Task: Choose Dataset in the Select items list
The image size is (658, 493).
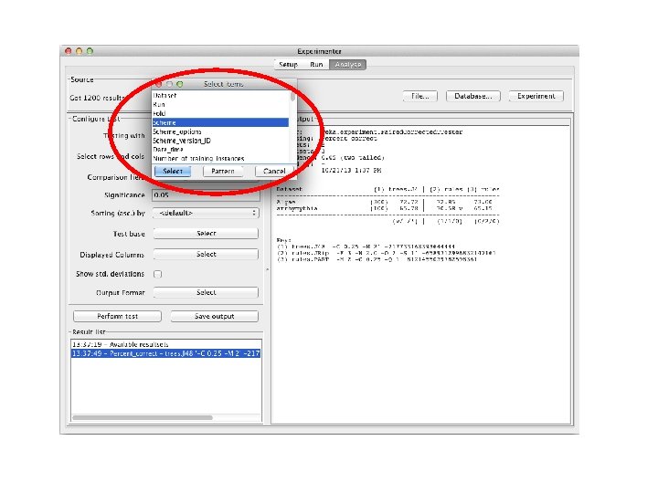Action: coord(221,96)
